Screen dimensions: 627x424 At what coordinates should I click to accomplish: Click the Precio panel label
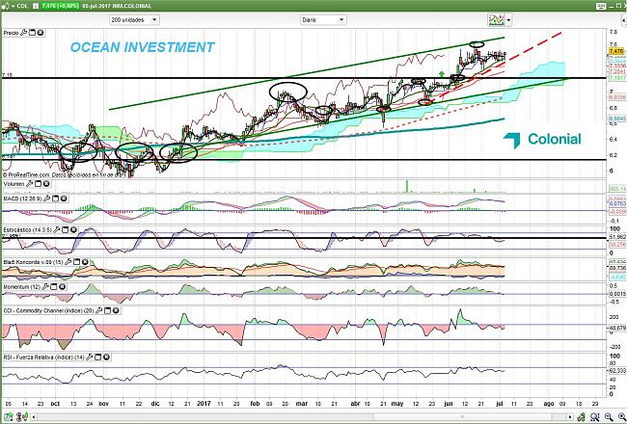coord(12,33)
